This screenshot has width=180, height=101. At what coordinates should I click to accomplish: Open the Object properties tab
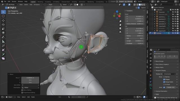(x=151, y=75)
